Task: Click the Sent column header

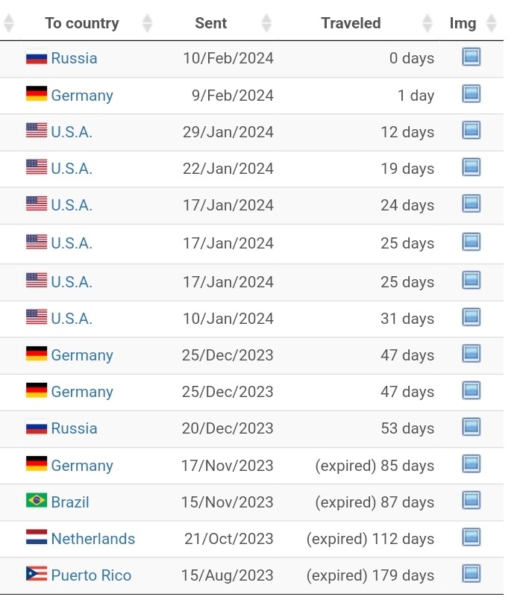Action: [211, 23]
